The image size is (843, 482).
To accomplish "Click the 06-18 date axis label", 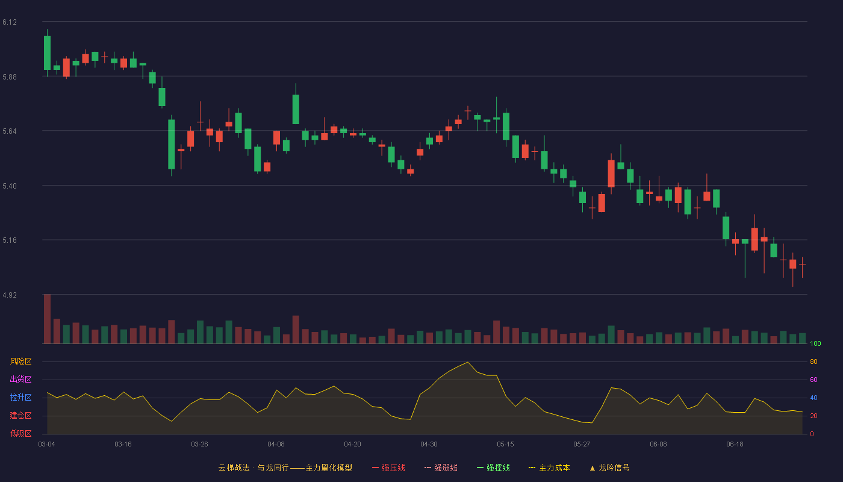I will click(735, 444).
